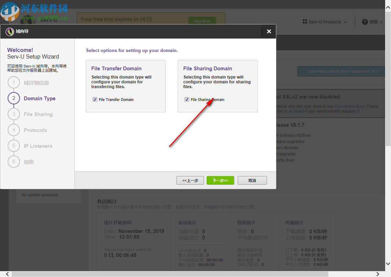Click 域详细信息 step label
Screen dimensions: 391x277
[36, 83]
